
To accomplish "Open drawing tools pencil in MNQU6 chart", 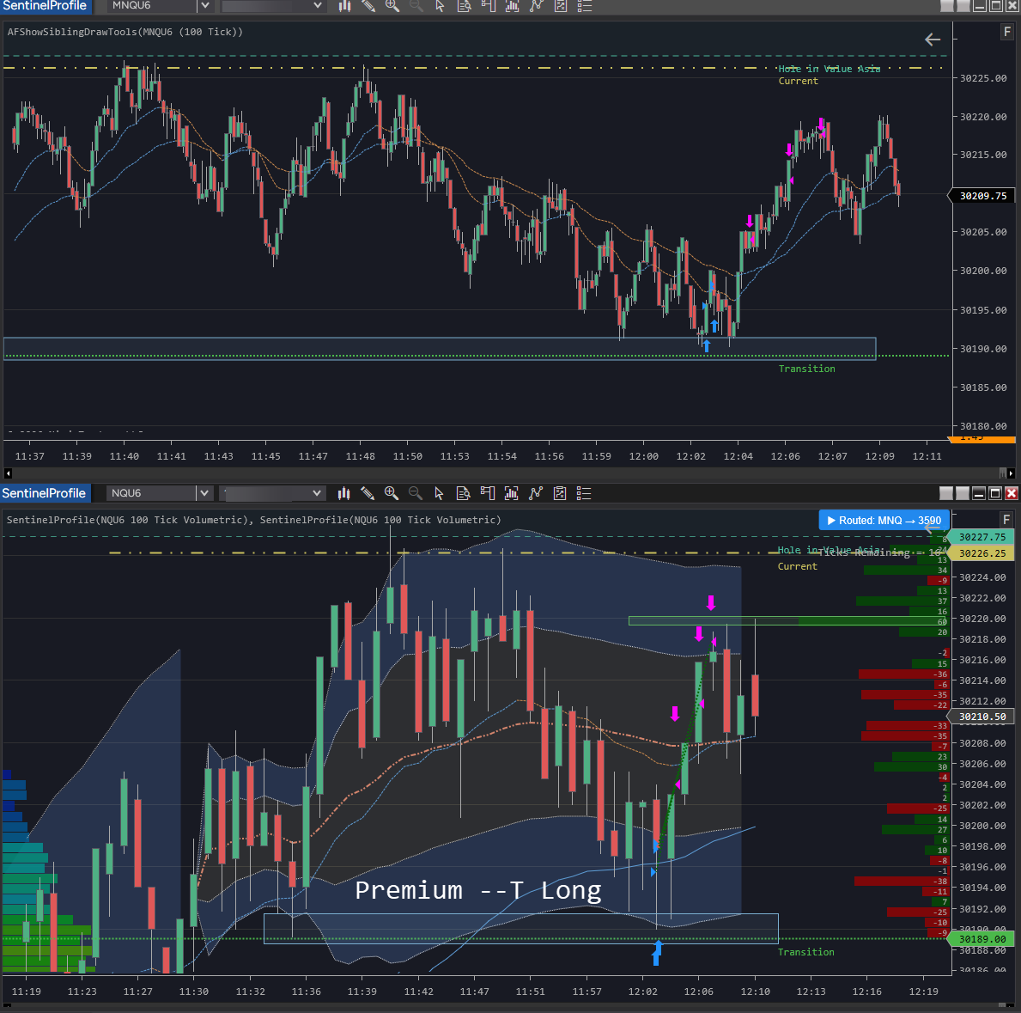I will coord(368,6).
